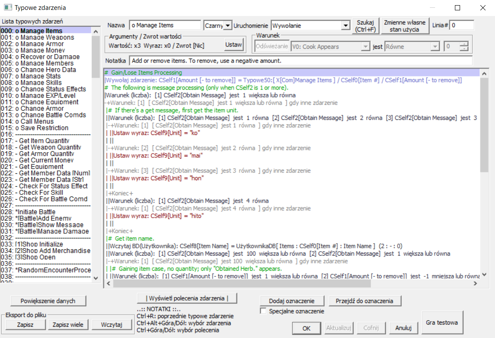The width and height of the screenshot is (495, 338).
Task: Click the Gra testowa button
Action: [443, 322]
